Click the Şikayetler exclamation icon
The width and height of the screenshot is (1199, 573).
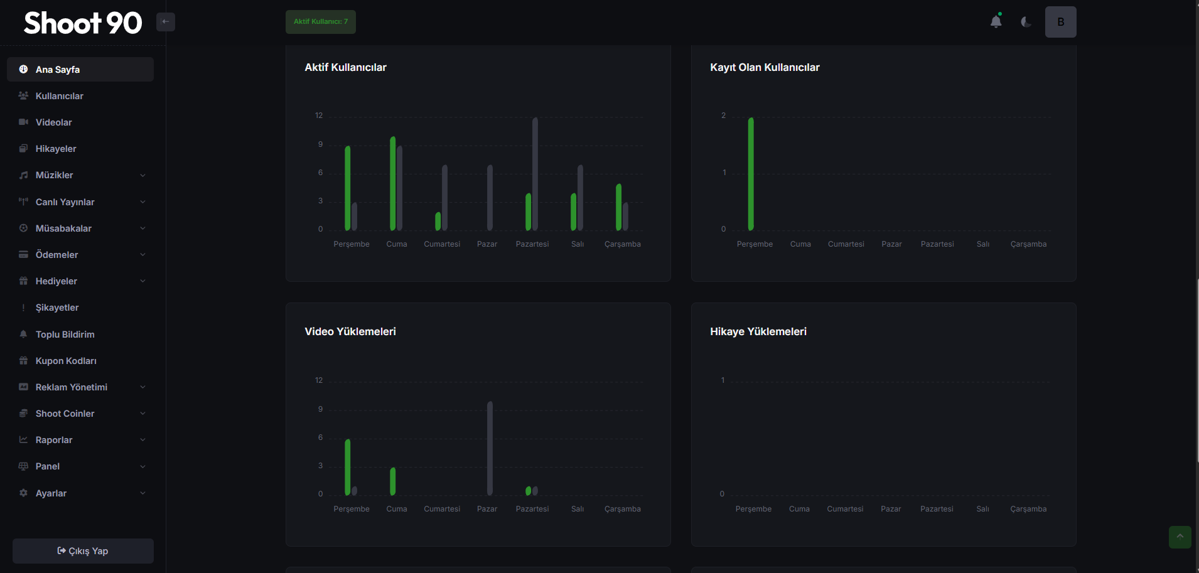(23, 308)
